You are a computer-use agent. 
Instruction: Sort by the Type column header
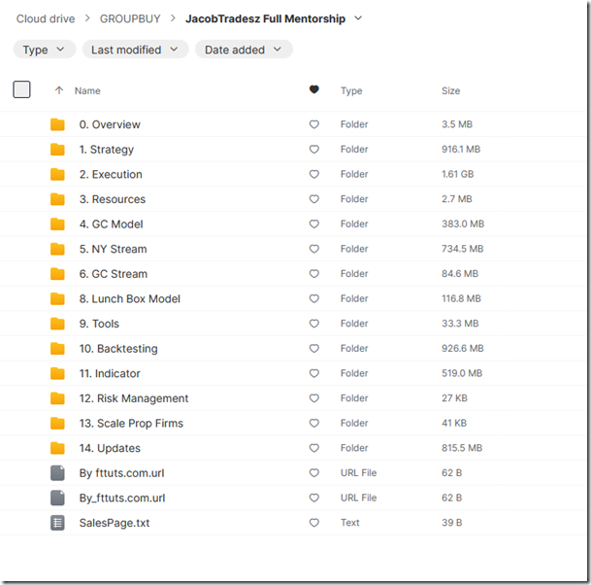[351, 90]
